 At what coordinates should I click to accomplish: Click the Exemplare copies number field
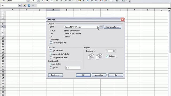(109, 51)
